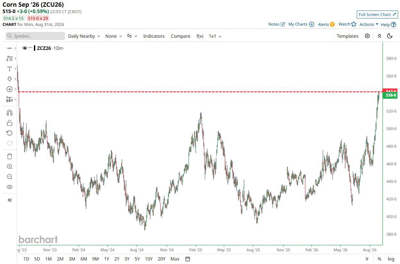Screen dimensions: 400x264
Task: Click the trash can to delete drawings
Action: click(10, 156)
